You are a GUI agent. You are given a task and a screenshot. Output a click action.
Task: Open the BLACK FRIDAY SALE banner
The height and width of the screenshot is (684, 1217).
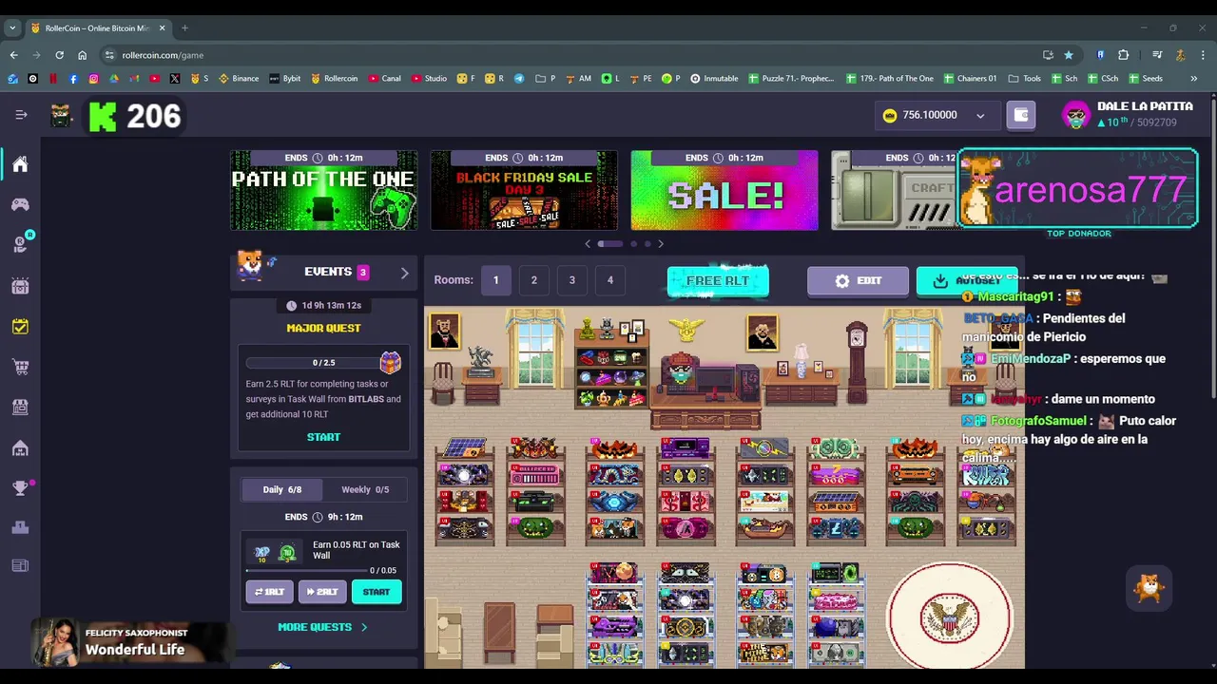pos(524,190)
